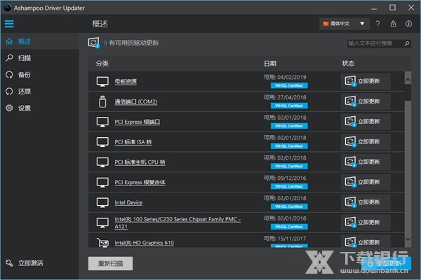The width and height of the screenshot is (421, 280).
Task: Click the monitor icon for 母板资源
Action: pos(102,81)
